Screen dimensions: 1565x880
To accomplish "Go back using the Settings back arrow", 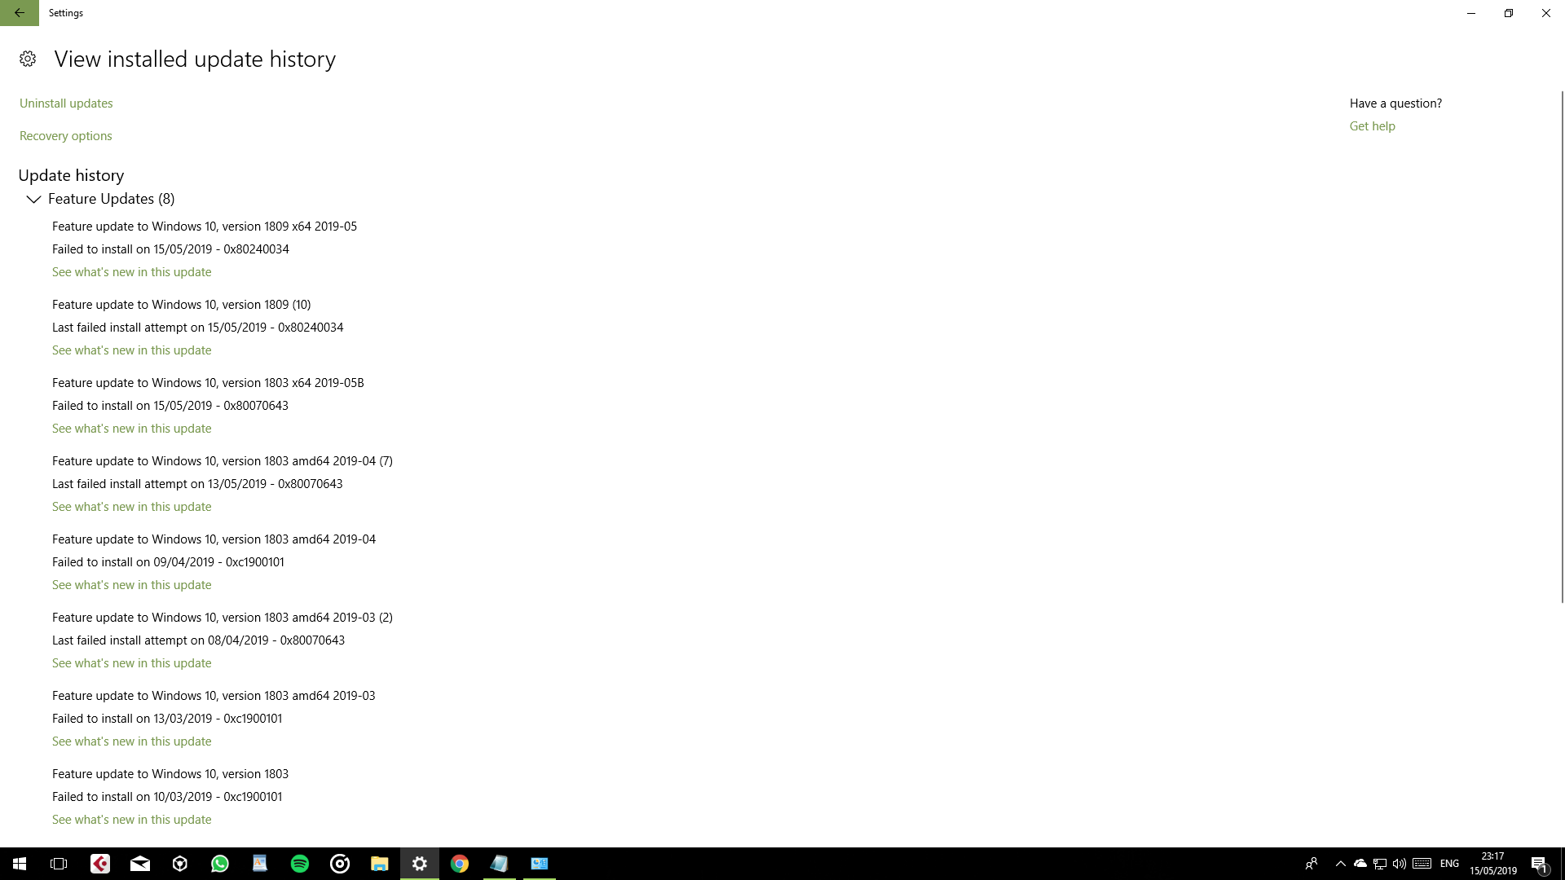I will (19, 13).
